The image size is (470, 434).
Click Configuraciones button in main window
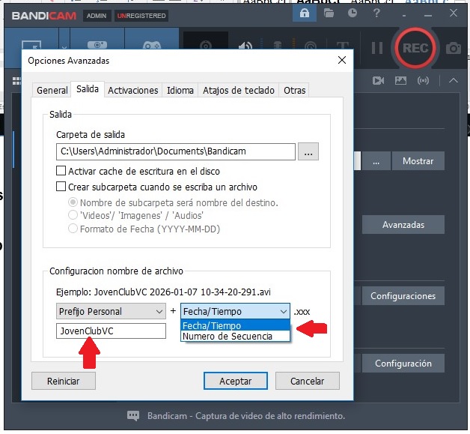point(403,296)
